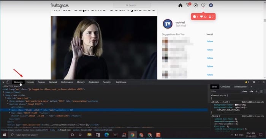Image resolution: width=266 pixels, height=139 pixels.
Task: Click the Instagram logo
Action: (x=60, y=5)
